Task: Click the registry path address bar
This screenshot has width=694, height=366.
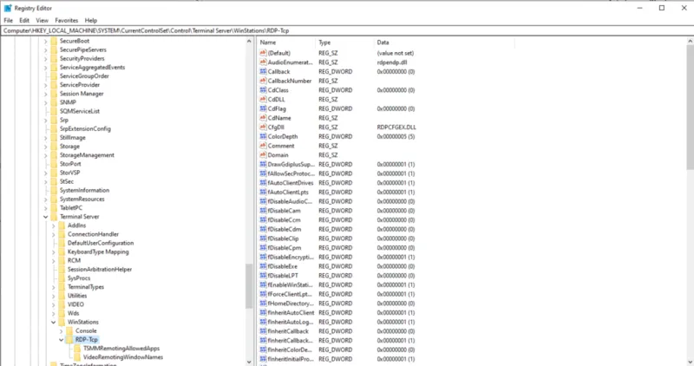Action: tap(347, 30)
